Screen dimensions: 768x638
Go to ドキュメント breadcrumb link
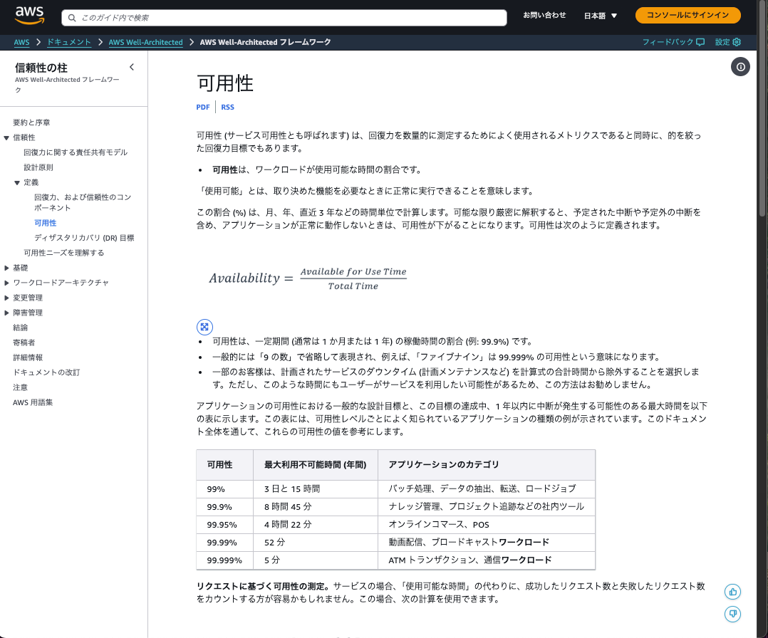coord(69,42)
